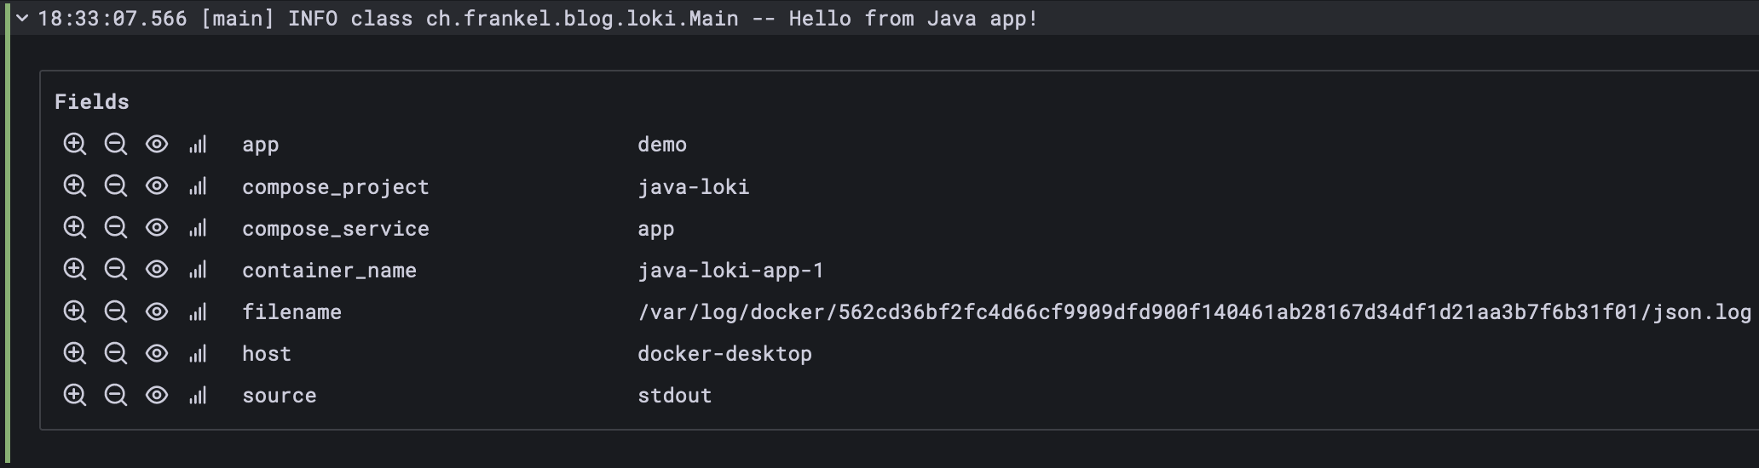
Task: Open ad-hoc statistics for compose_service field
Action: click(x=198, y=228)
